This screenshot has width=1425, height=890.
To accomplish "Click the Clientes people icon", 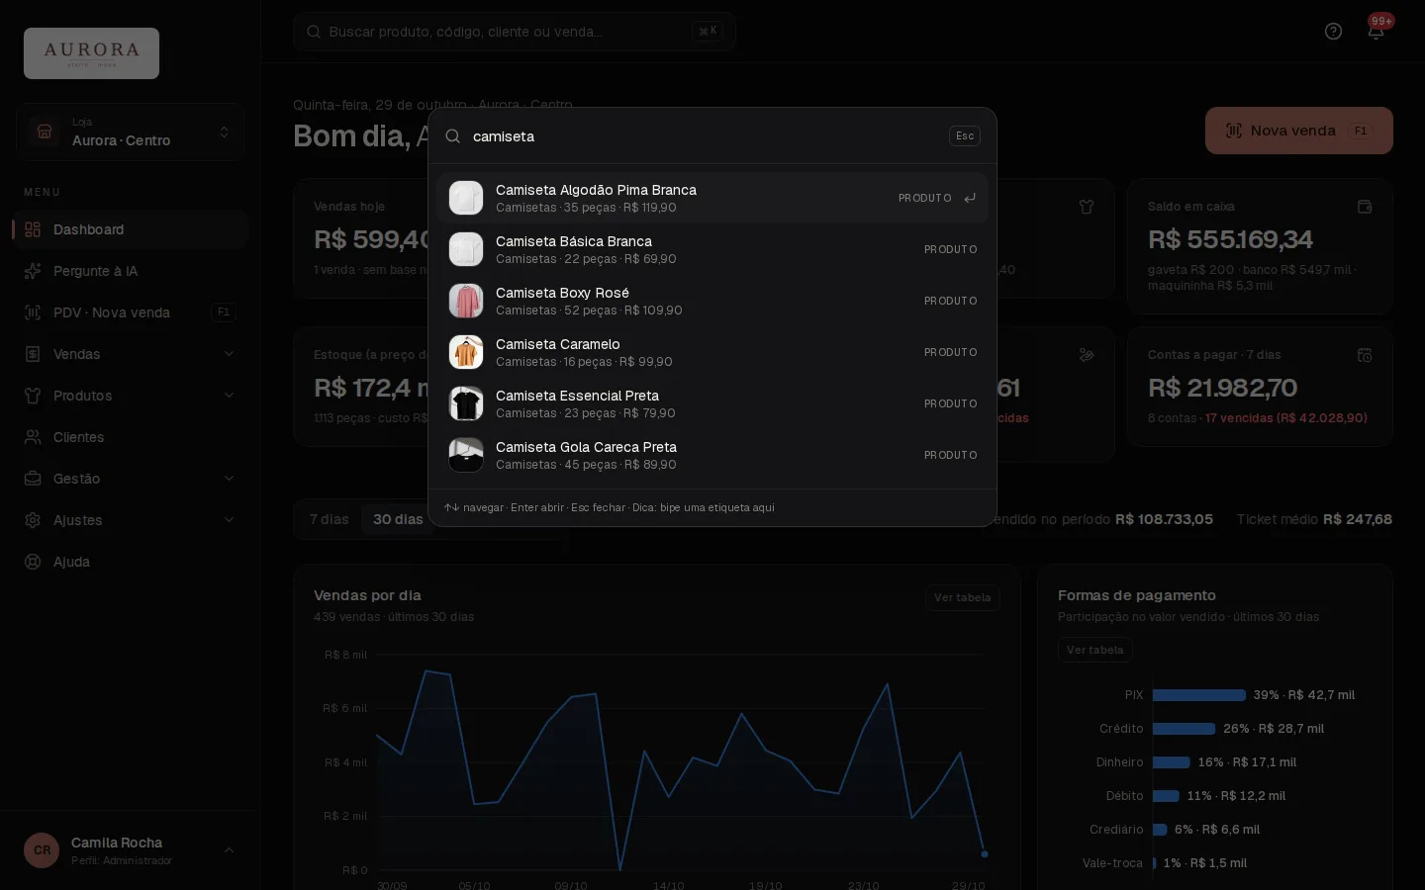I will tap(33, 437).
